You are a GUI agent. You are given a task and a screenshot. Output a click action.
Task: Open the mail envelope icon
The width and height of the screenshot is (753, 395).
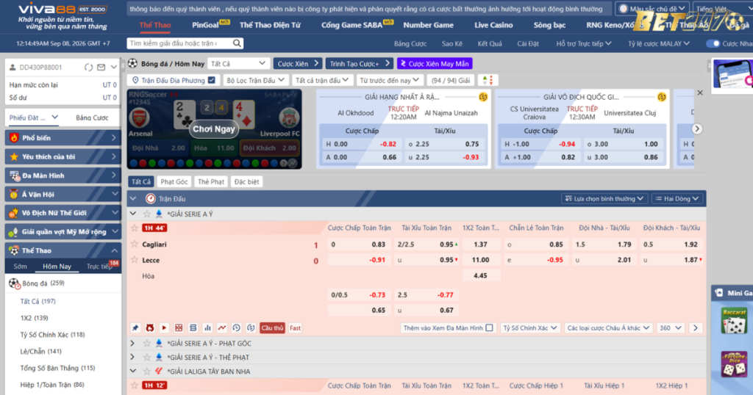coord(101,68)
